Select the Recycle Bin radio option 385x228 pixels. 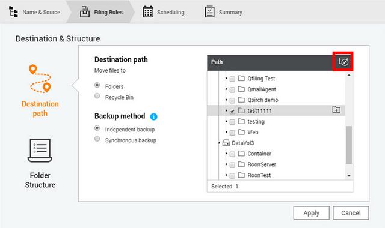[97, 96]
